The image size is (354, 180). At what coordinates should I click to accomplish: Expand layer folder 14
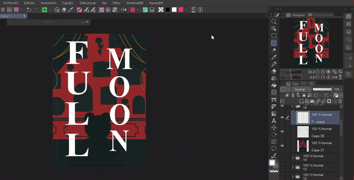point(293,157)
